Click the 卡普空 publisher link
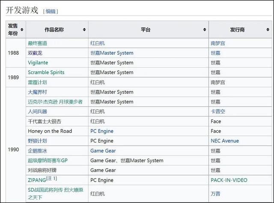 click(x=218, y=111)
